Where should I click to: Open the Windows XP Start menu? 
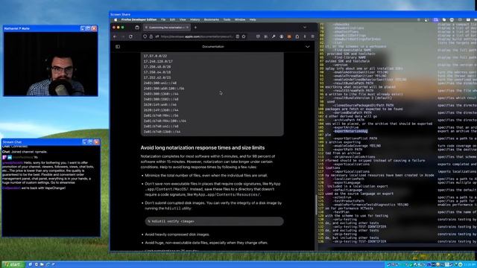13,264
